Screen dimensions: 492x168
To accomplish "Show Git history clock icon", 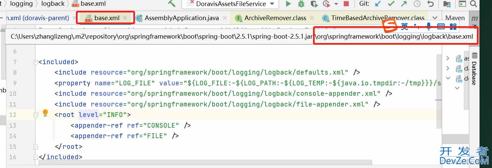I will tap(417, 4).
